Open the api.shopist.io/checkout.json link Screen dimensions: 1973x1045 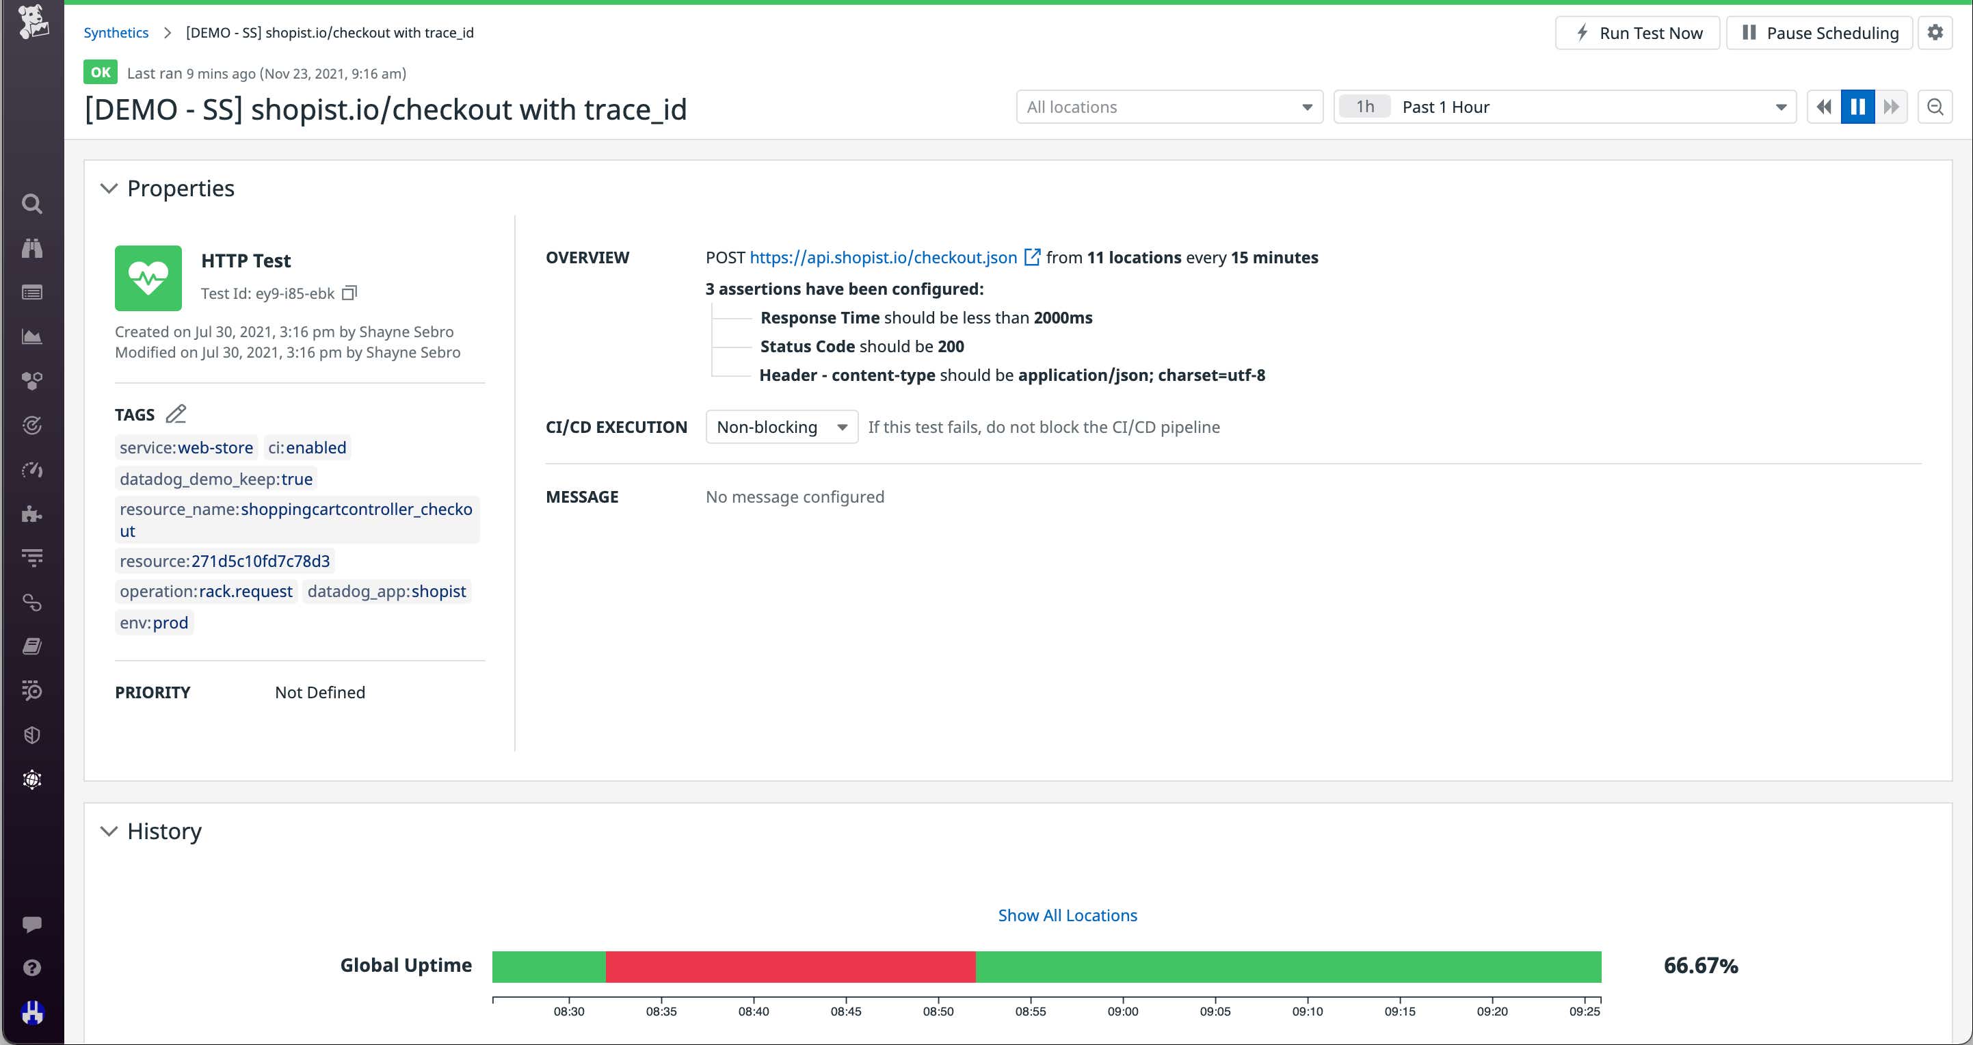[883, 257]
